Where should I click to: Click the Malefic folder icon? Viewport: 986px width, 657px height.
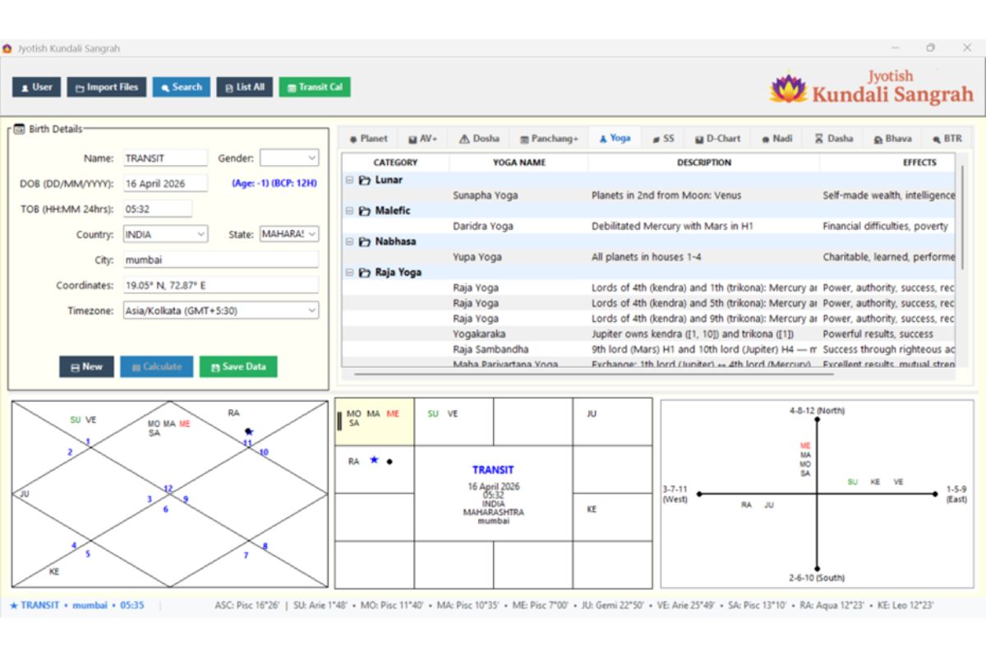(x=364, y=210)
